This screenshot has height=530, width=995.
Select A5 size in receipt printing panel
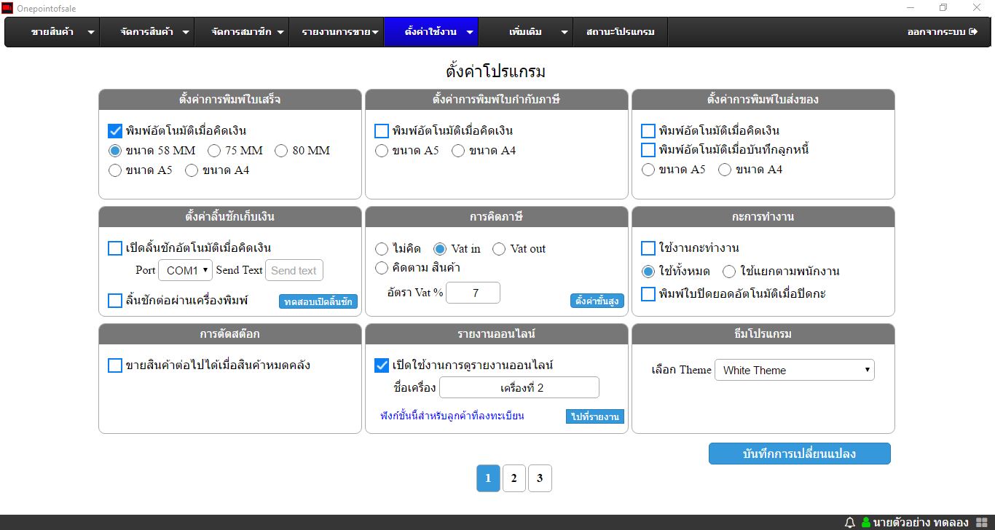[x=114, y=170]
